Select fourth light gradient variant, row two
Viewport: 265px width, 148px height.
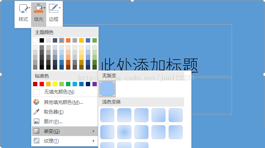pyautogui.click(x=159, y=132)
